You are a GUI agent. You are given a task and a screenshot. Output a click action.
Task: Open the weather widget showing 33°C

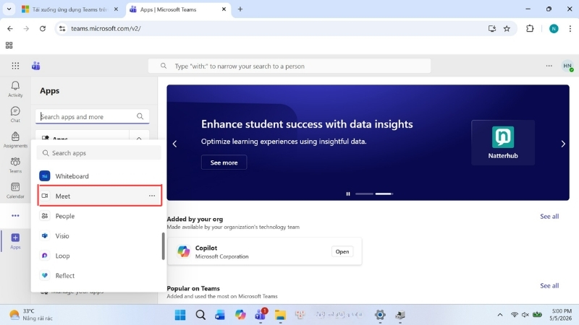(x=31, y=315)
